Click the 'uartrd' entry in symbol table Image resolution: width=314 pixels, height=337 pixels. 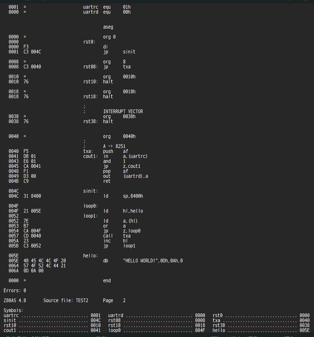115,316
